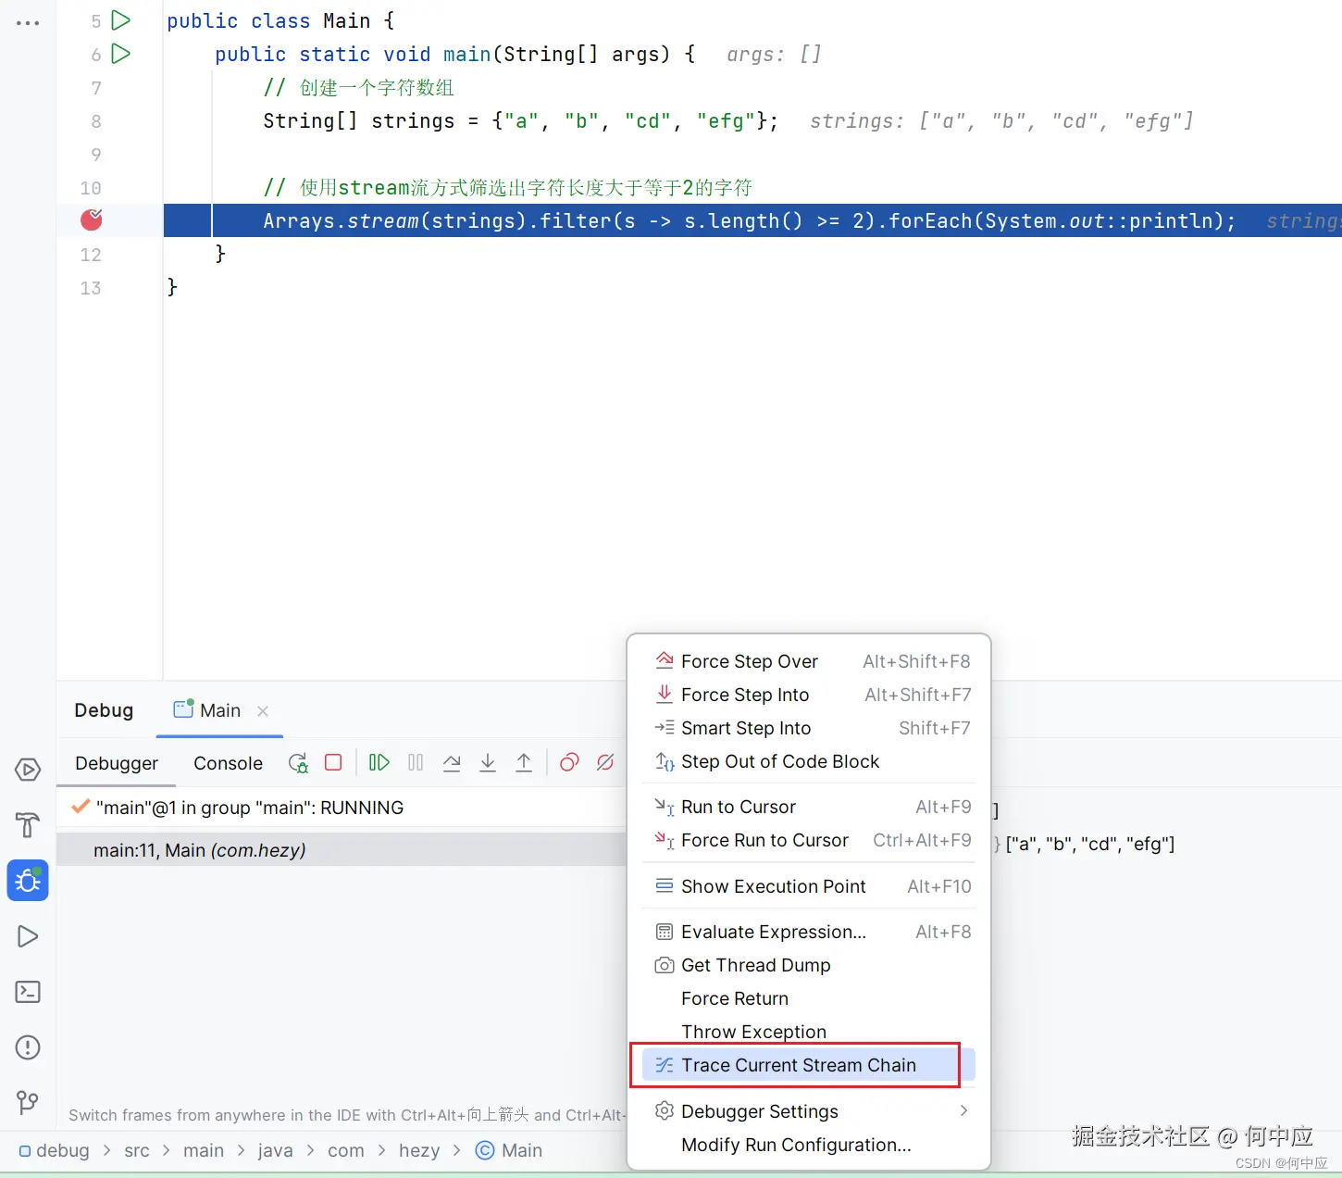Run the Main class from the line 5 gutter

121,19
